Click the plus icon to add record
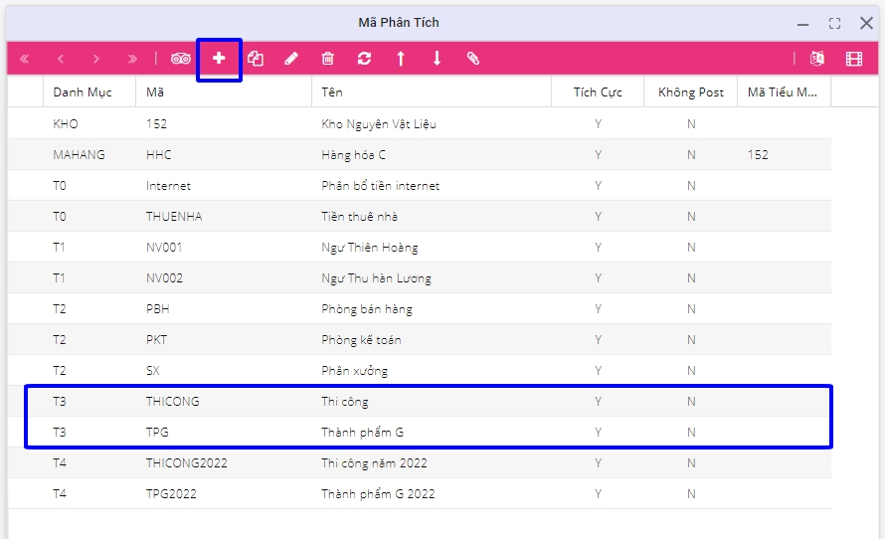885x539 pixels. pyautogui.click(x=219, y=59)
